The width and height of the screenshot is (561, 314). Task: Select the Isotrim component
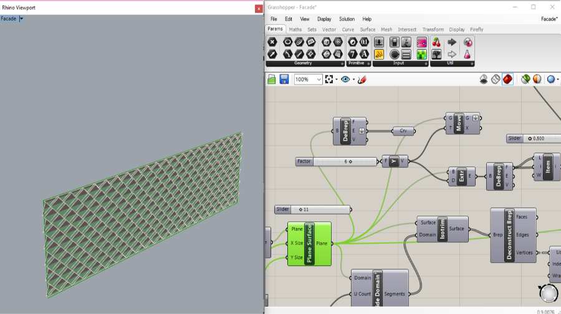[x=442, y=229]
